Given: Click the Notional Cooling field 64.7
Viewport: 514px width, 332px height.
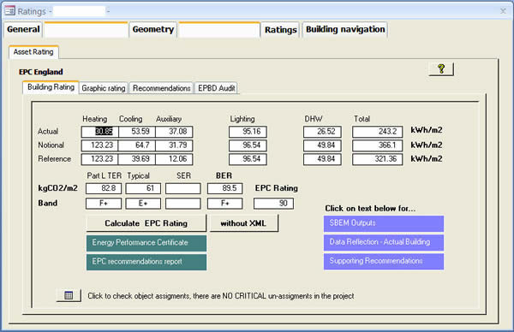Looking at the screenshot, I should pos(137,145).
